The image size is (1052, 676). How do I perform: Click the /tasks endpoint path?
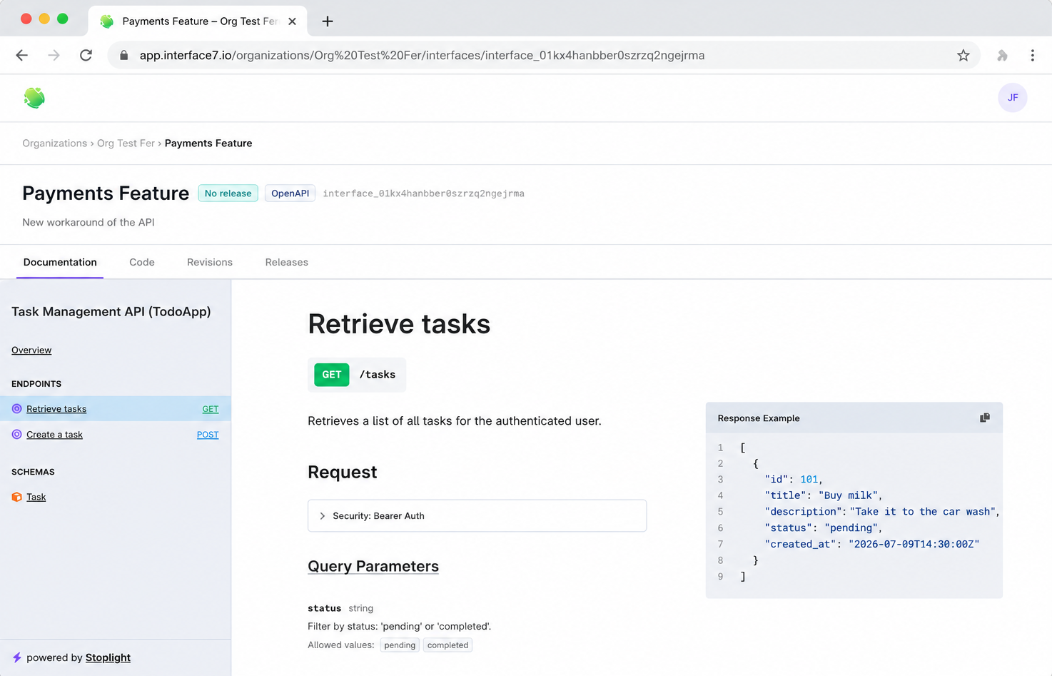(378, 375)
